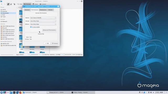Image resolution: width=168 pixels, height=94 pixels.
Task: Open the Group permissions dropdown
Action: (x=43, y=21)
